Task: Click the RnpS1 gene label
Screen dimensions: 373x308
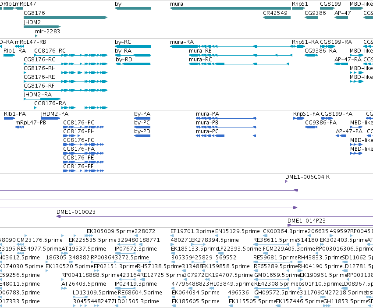Action: pyautogui.click(x=300, y=4)
